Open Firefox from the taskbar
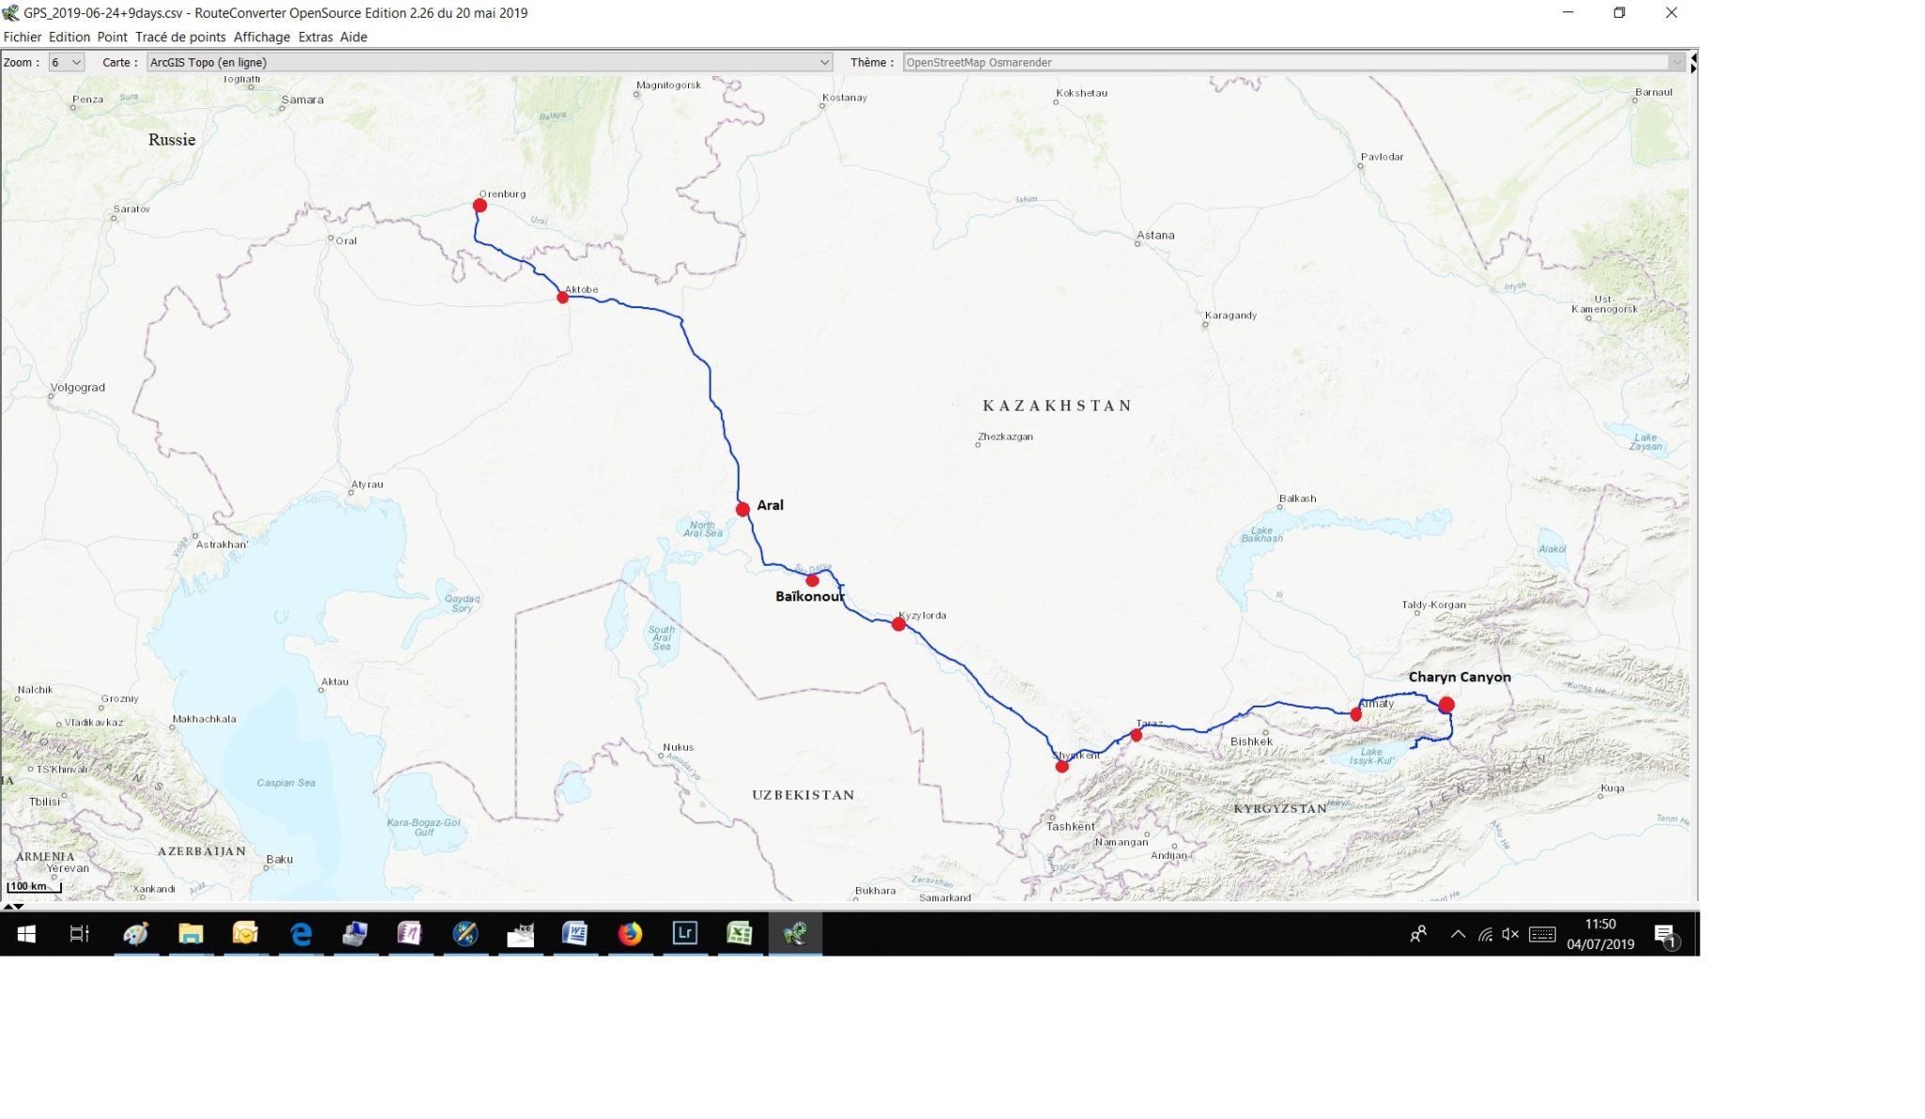The width and height of the screenshot is (1925, 1119). pyautogui.click(x=630, y=933)
